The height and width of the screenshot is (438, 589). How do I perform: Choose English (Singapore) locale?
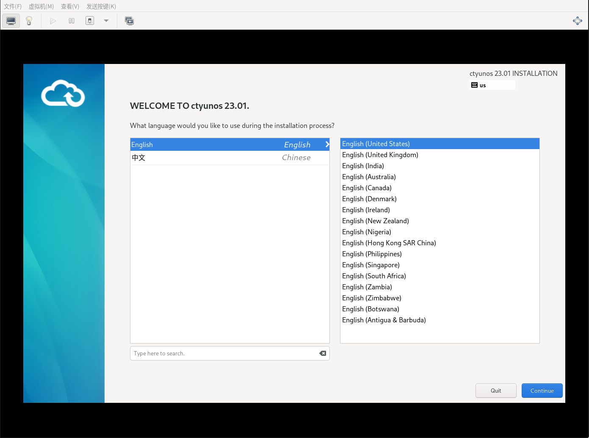440,265
